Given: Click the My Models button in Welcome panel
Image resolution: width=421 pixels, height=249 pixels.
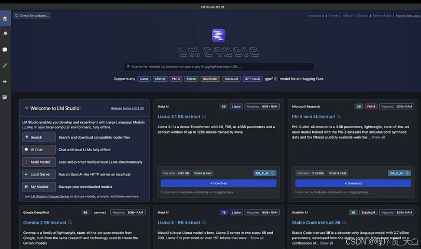Looking at the screenshot, I should [x=39, y=186].
